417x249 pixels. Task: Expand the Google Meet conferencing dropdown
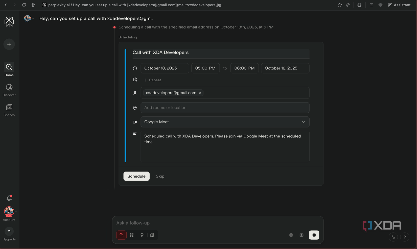click(225, 122)
